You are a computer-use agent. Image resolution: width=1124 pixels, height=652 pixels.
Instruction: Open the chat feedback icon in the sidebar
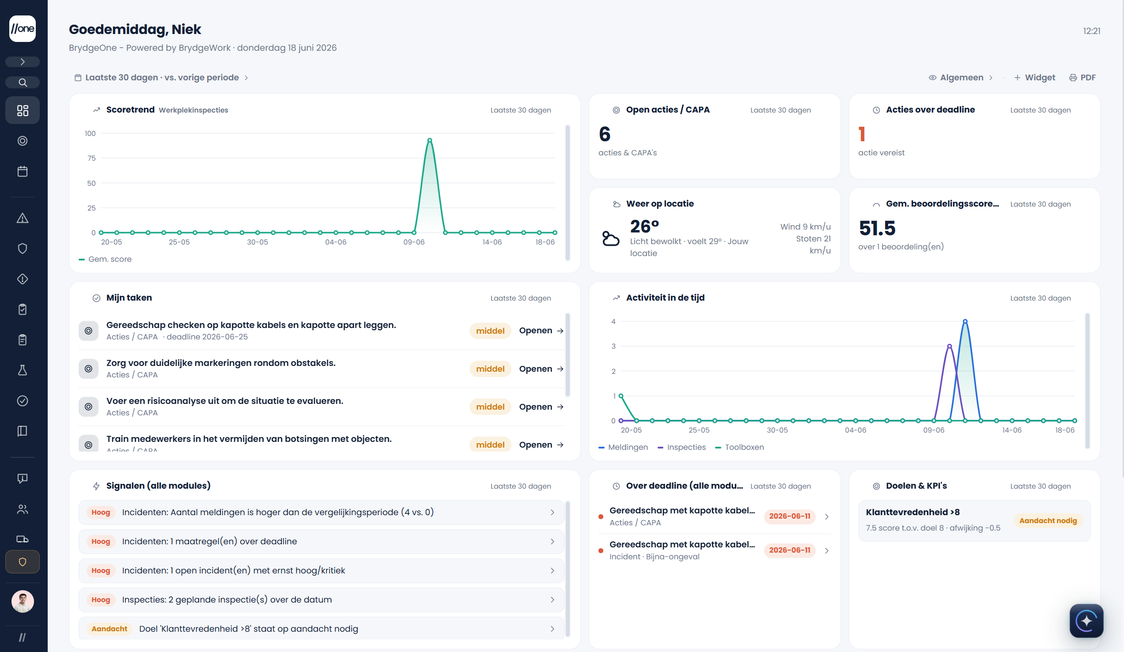point(22,479)
